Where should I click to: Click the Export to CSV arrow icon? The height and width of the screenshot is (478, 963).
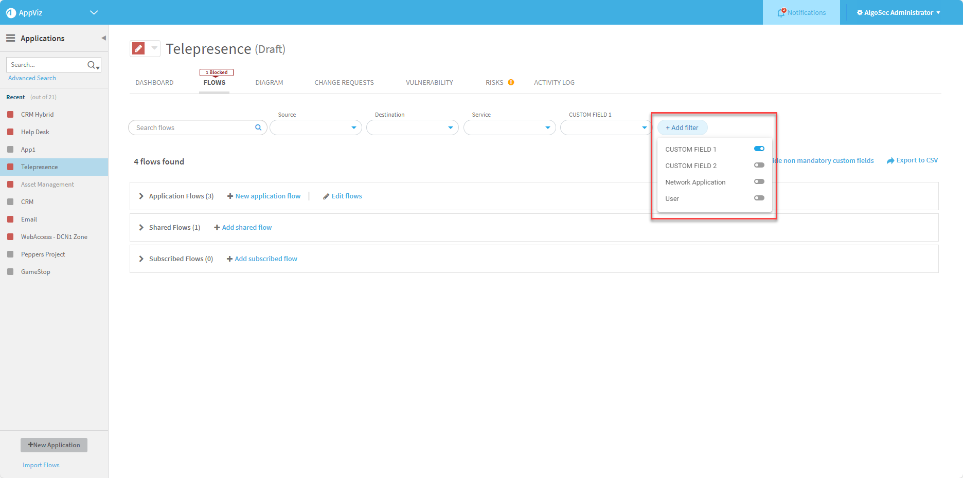[890, 161]
